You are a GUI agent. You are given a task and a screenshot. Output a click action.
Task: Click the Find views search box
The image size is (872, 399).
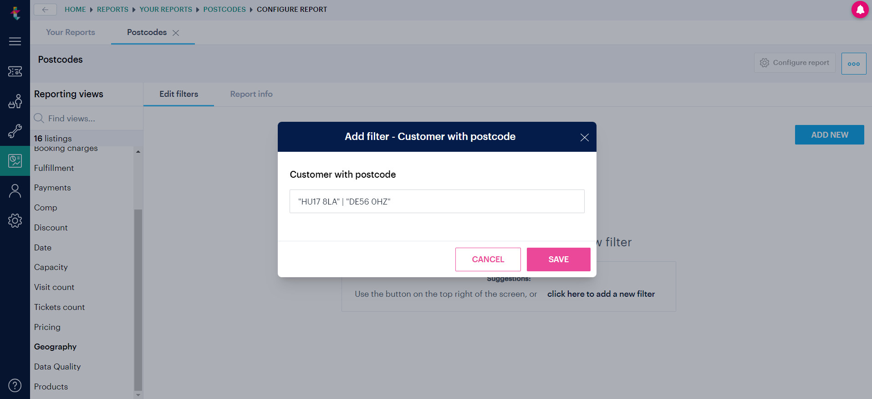coord(87,119)
